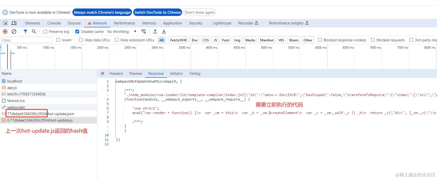Viewport: 437px width, 179px height.
Task: Show the Timing tab
Action: (x=195, y=74)
